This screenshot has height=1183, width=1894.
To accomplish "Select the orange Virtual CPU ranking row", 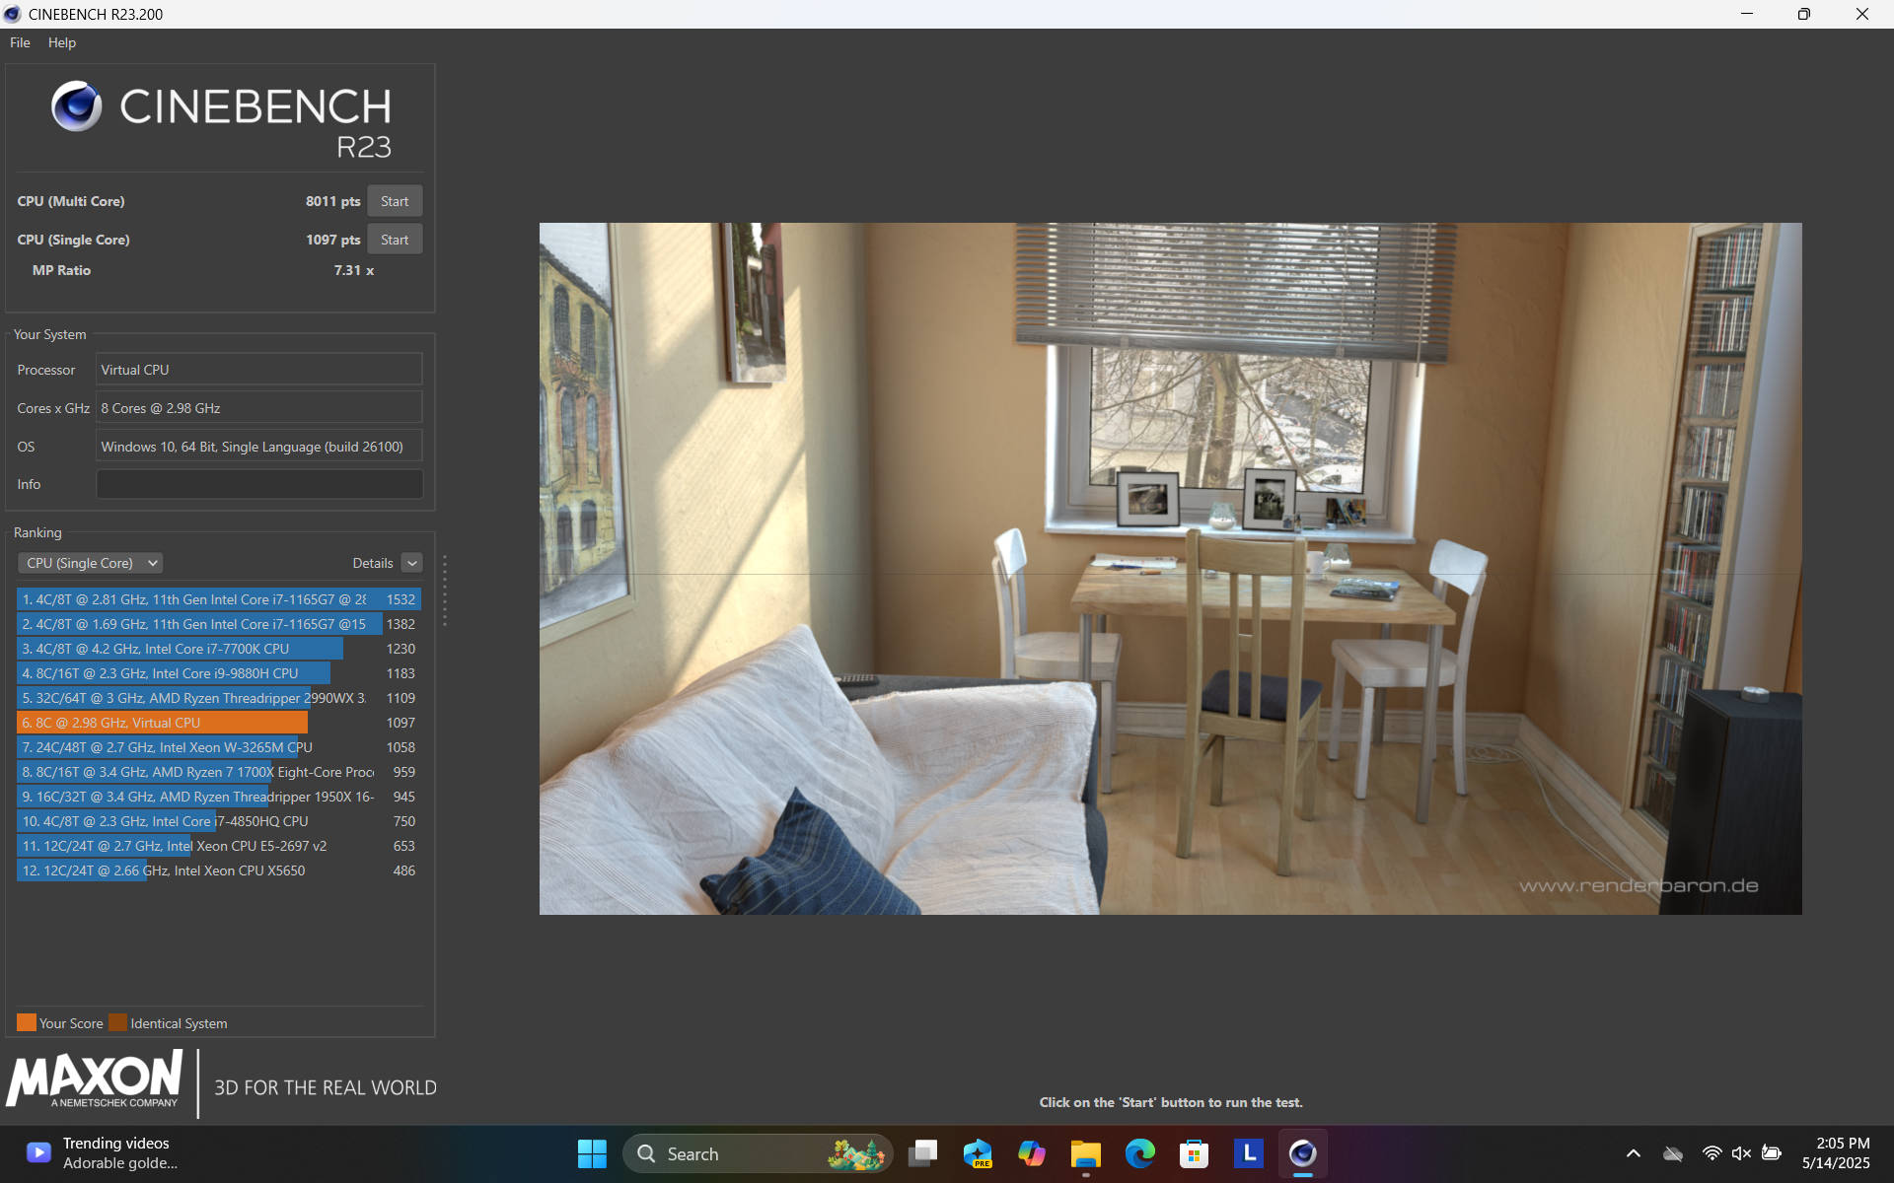I will coord(163,723).
